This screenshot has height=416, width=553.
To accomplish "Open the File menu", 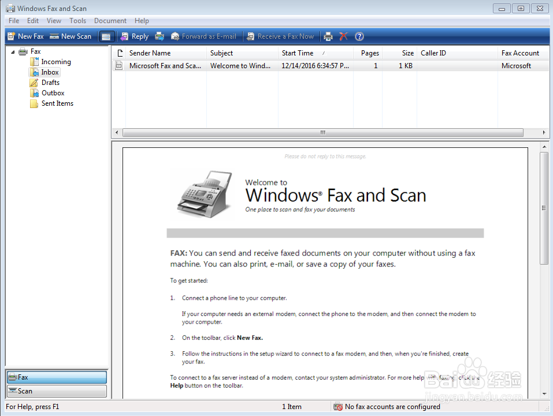I will [x=14, y=21].
